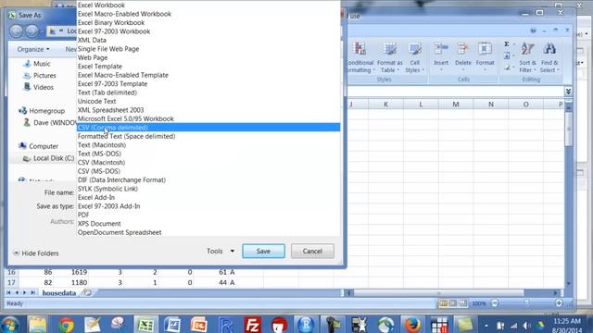Open Firefox from the taskbar

(412, 325)
